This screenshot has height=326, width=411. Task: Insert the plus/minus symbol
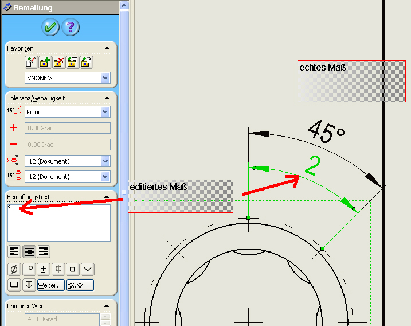[44, 269]
